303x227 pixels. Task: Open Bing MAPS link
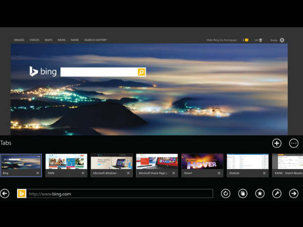click(x=48, y=40)
